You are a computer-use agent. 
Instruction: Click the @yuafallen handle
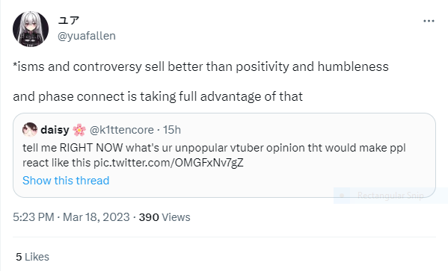(87, 36)
